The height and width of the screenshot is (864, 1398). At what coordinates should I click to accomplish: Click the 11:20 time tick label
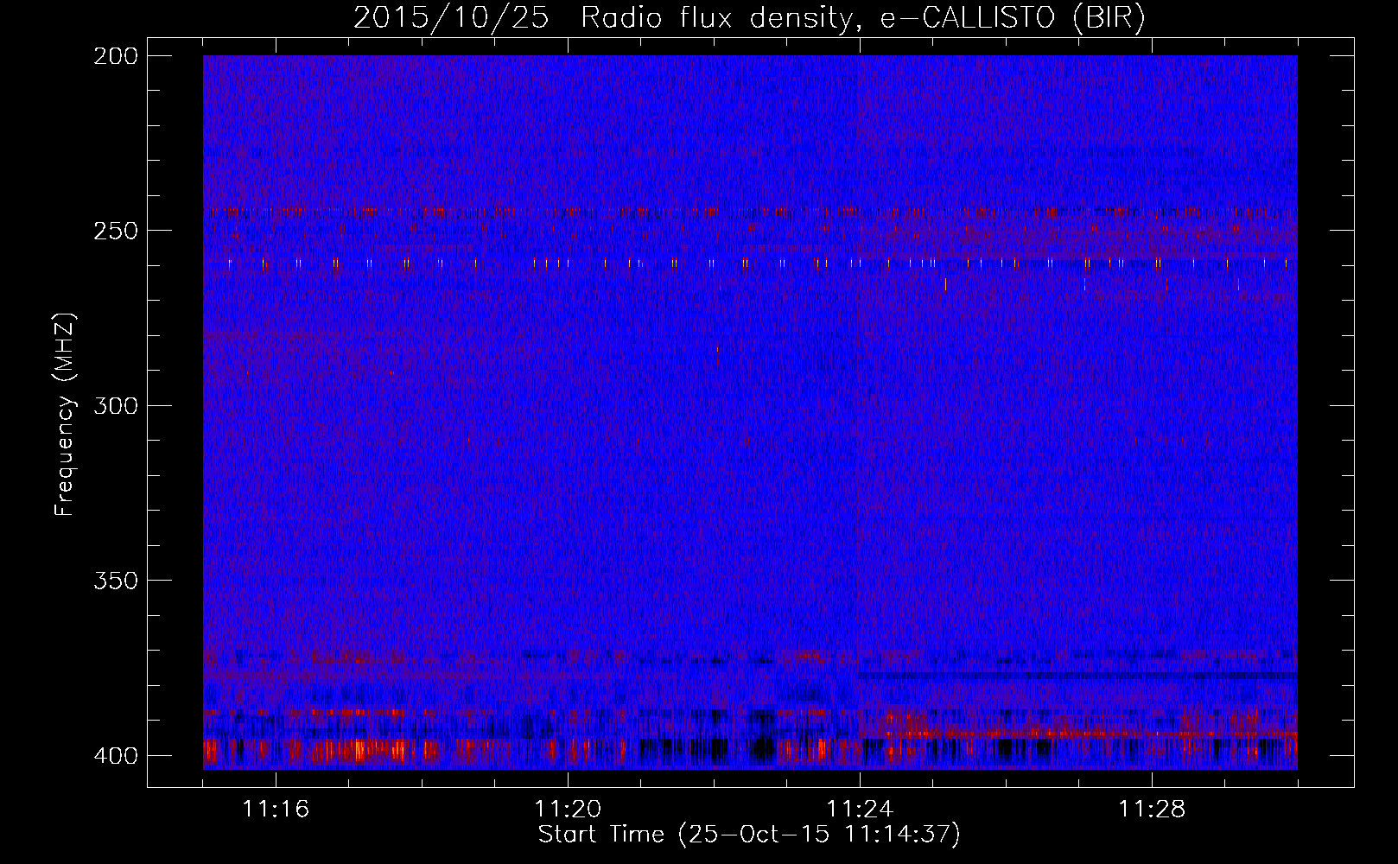tap(568, 809)
